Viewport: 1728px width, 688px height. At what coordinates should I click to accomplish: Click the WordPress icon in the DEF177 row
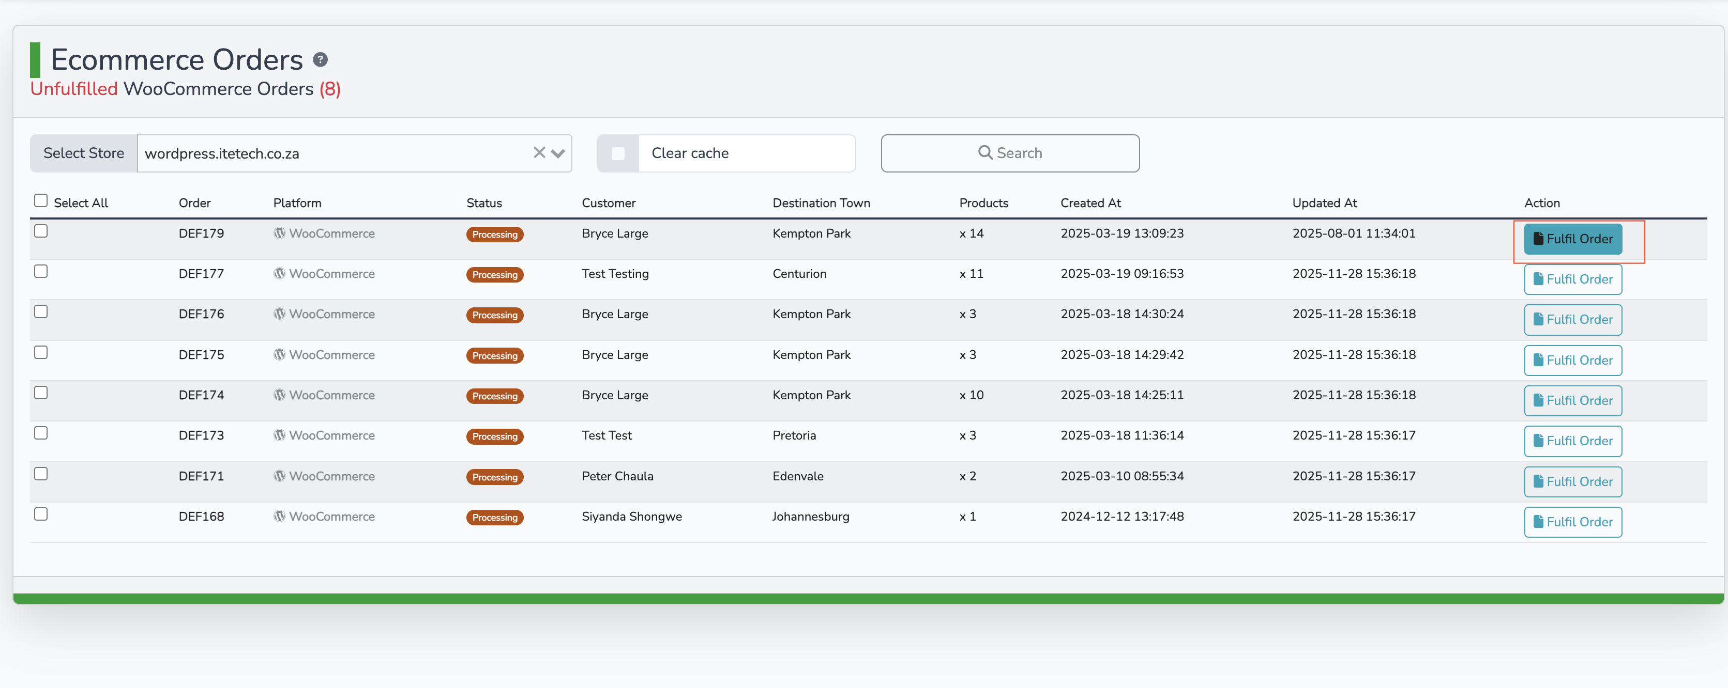(279, 273)
